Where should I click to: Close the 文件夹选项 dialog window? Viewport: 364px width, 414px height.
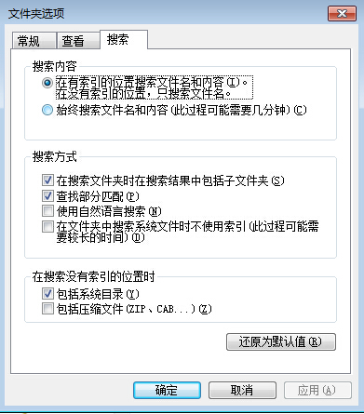point(342,14)
